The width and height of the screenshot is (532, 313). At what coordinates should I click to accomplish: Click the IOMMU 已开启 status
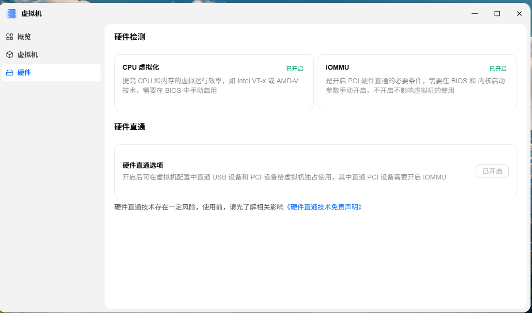pos(498,69)
